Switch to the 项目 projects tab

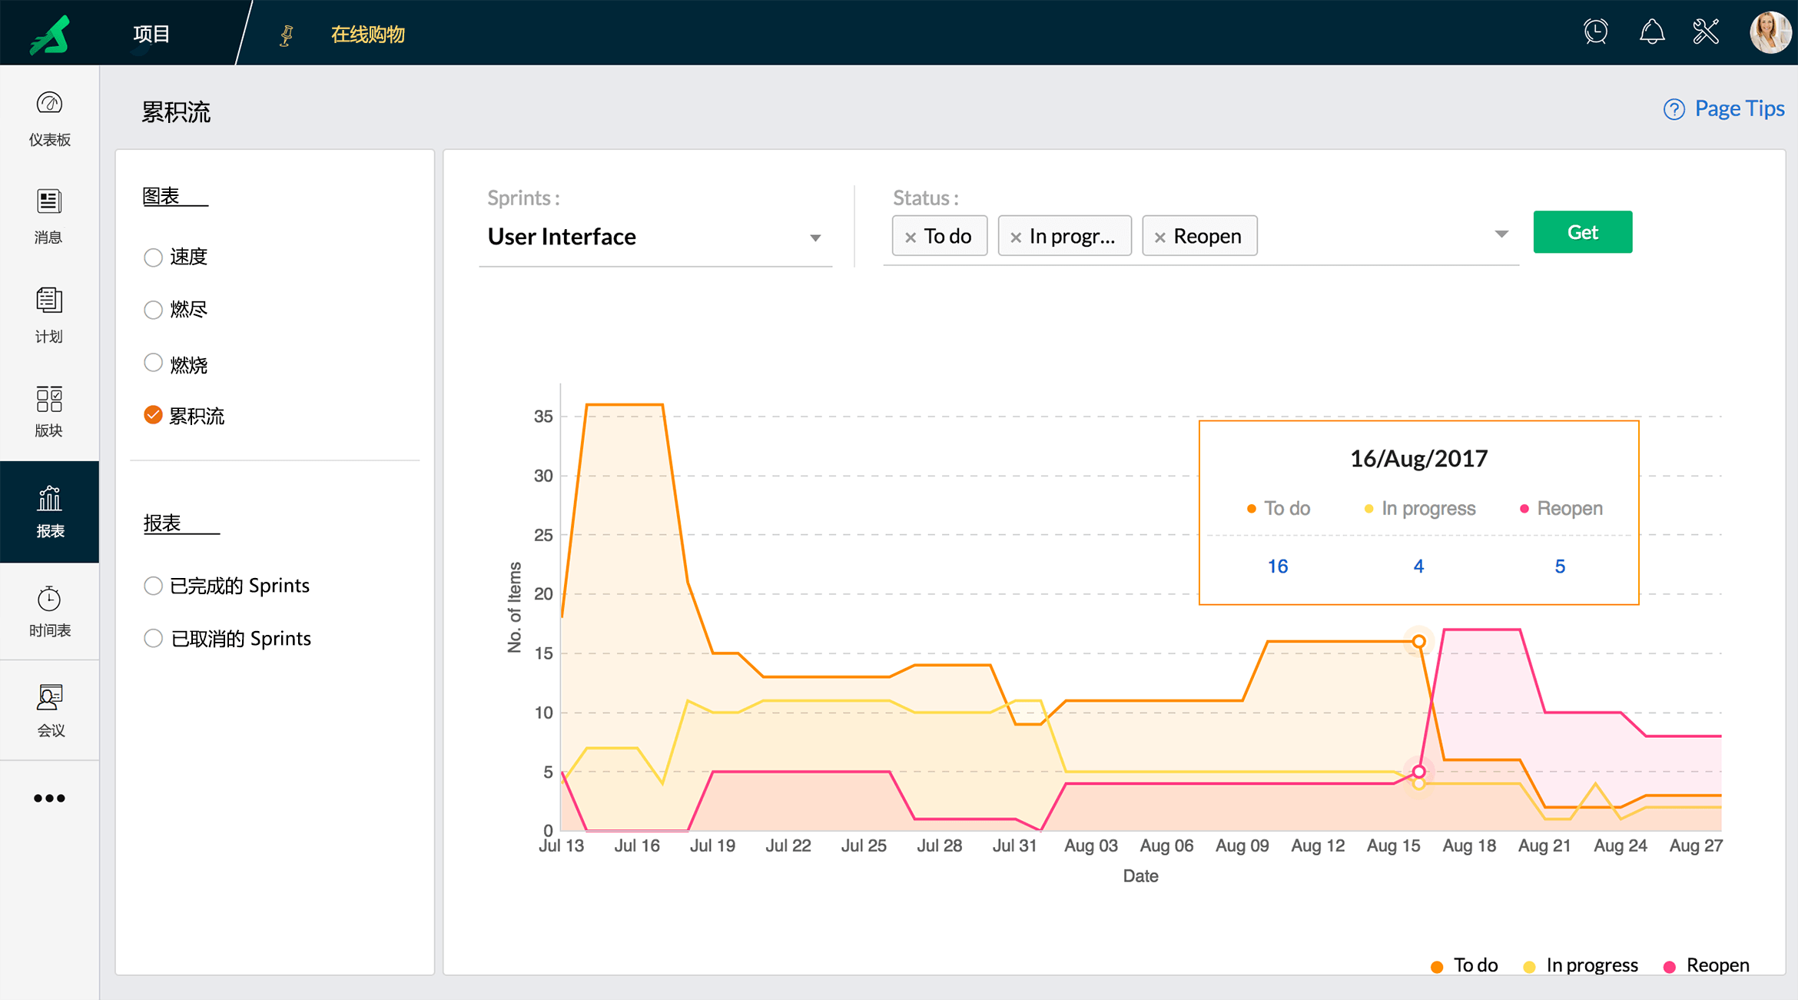click(x=151, y=34)
